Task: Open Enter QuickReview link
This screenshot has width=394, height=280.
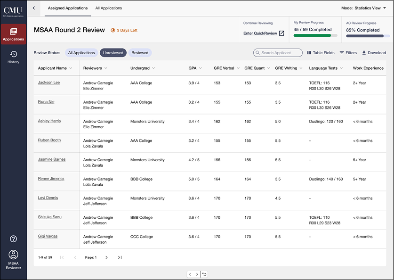Action: click(x=260, y=33)
